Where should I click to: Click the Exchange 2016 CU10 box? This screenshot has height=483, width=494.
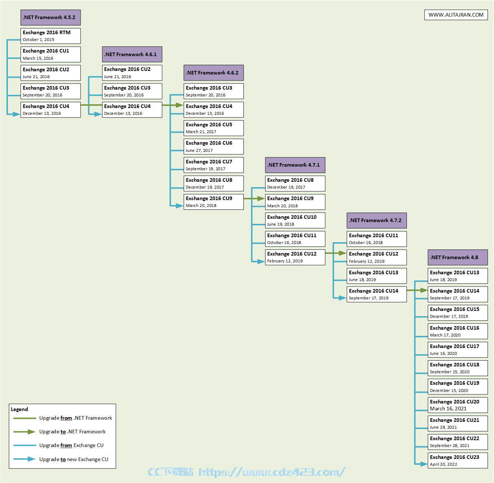[x=295, y=220]
